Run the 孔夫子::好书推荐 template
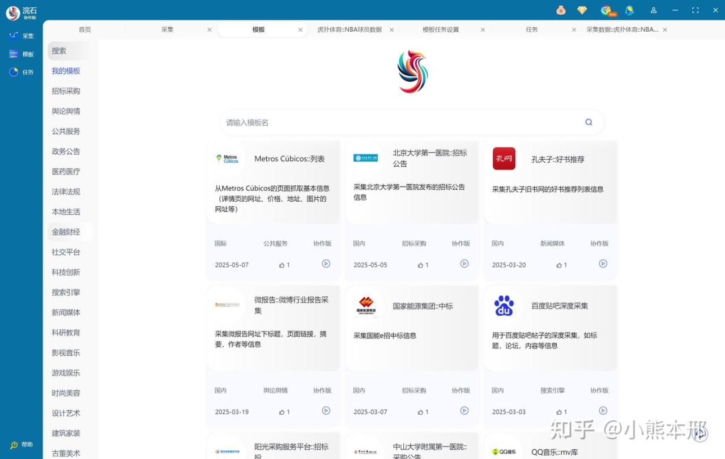 (x=603, y=263)
